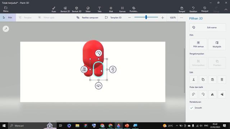Click the round view-reset icon on canvas
Viewport: 230px width, 129px height.
point(6,29)
